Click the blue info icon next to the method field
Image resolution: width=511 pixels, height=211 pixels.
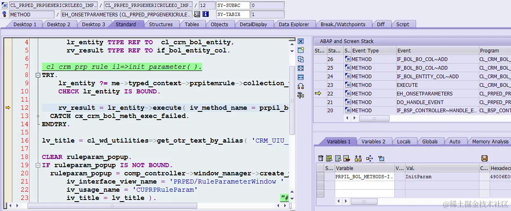point(206,14)
